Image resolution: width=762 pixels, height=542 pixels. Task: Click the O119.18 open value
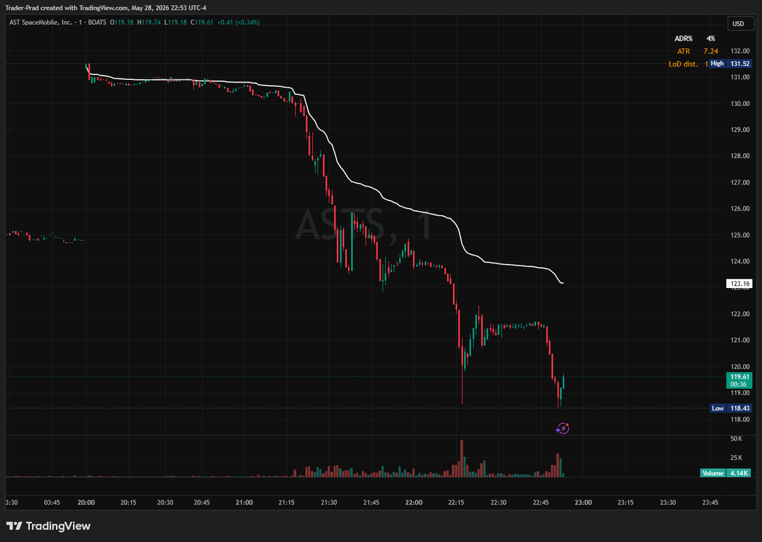[123, 22]
